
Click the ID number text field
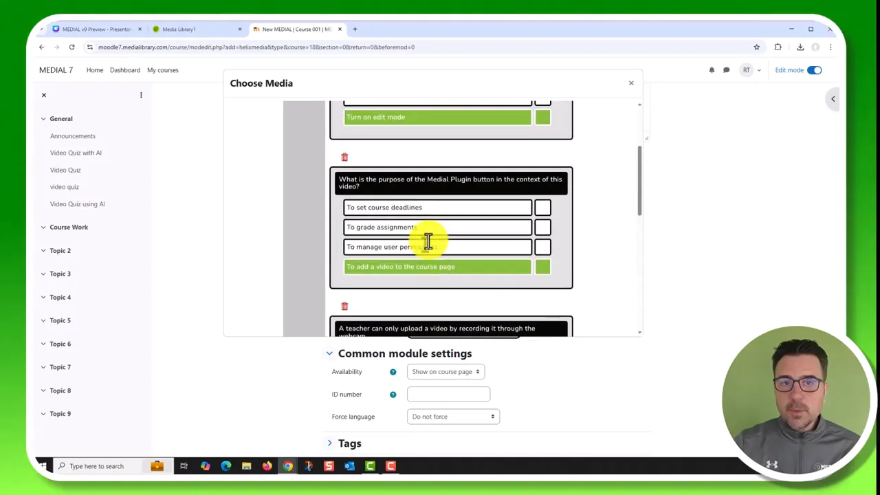point(448,395)
